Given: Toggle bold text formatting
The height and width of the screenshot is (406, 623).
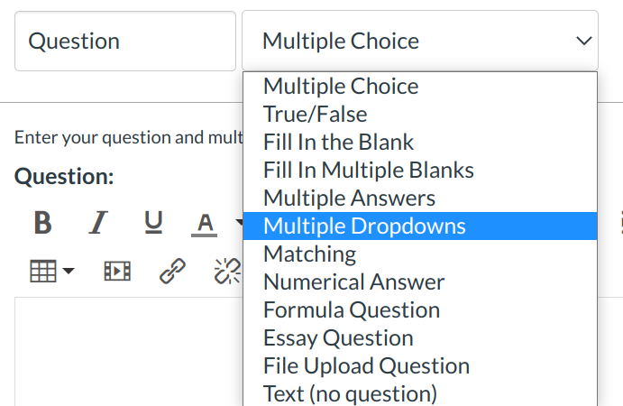Looking at the screenshot, I should [x=42, y=222].
